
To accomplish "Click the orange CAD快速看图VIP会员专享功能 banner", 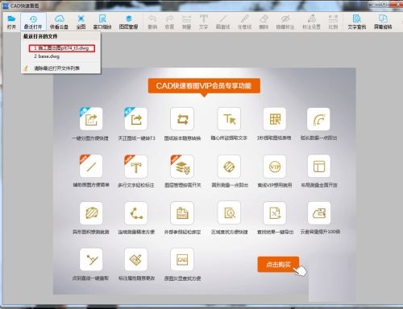I will 204,86.
